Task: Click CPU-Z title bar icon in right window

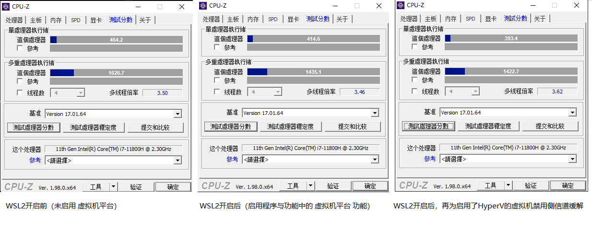Action: (401, 5)
